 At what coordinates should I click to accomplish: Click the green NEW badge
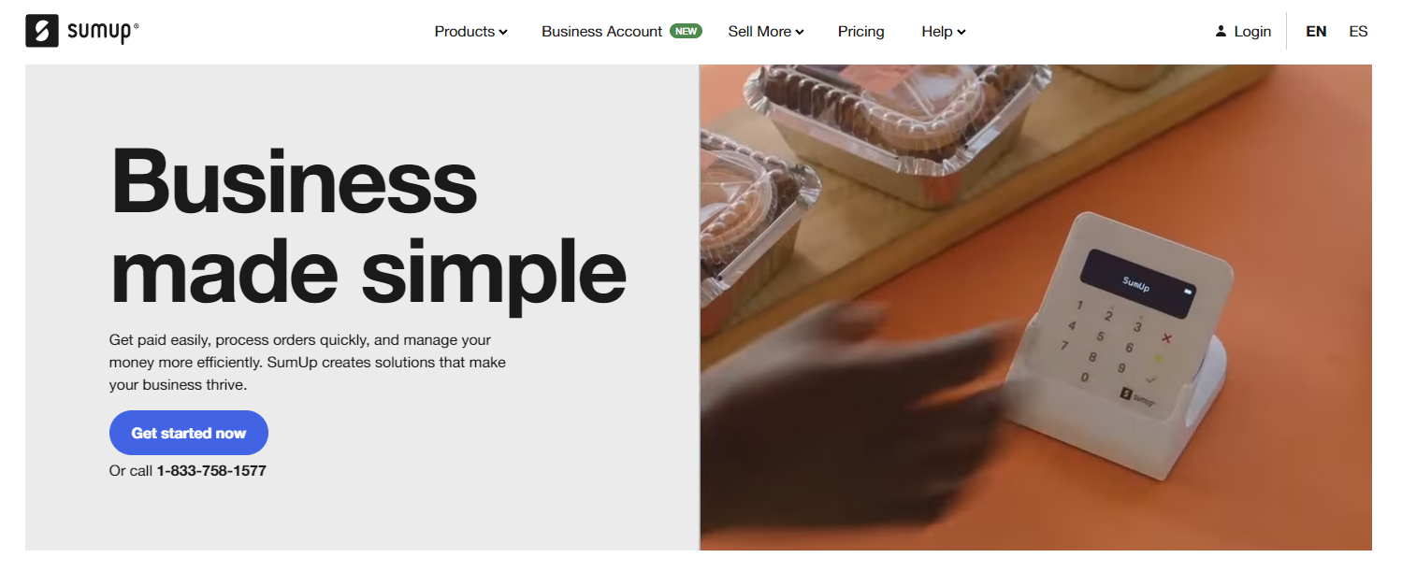click(x=687, y=31)
